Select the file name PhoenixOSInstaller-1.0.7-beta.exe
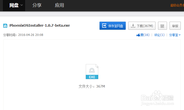The height and width of the screenshot is (110, 184). click(x=40, y=25)
